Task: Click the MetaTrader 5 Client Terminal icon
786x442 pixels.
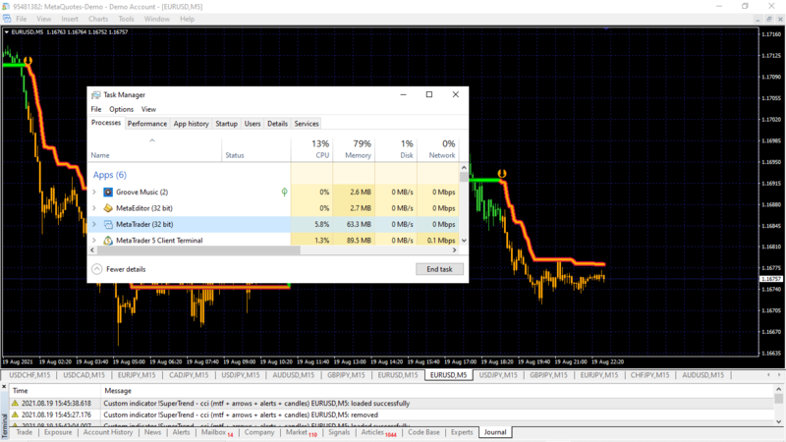Action: coord(108,240)
